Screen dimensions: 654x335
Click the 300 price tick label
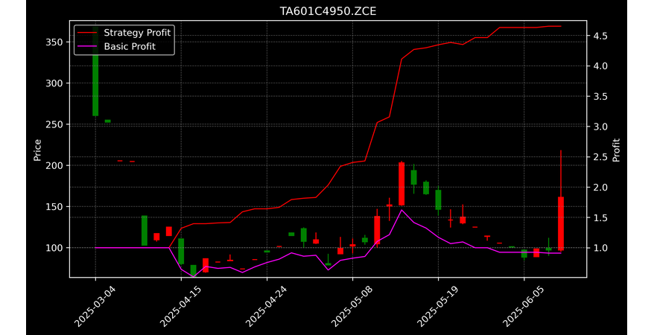click(54, 83)
